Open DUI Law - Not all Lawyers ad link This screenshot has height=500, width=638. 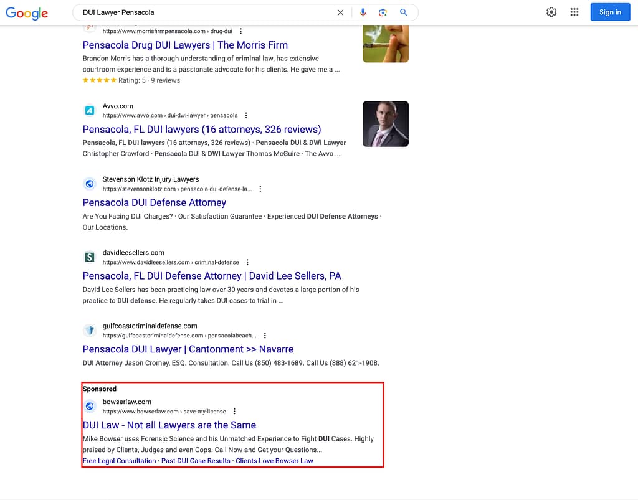[x=169, y=425]
